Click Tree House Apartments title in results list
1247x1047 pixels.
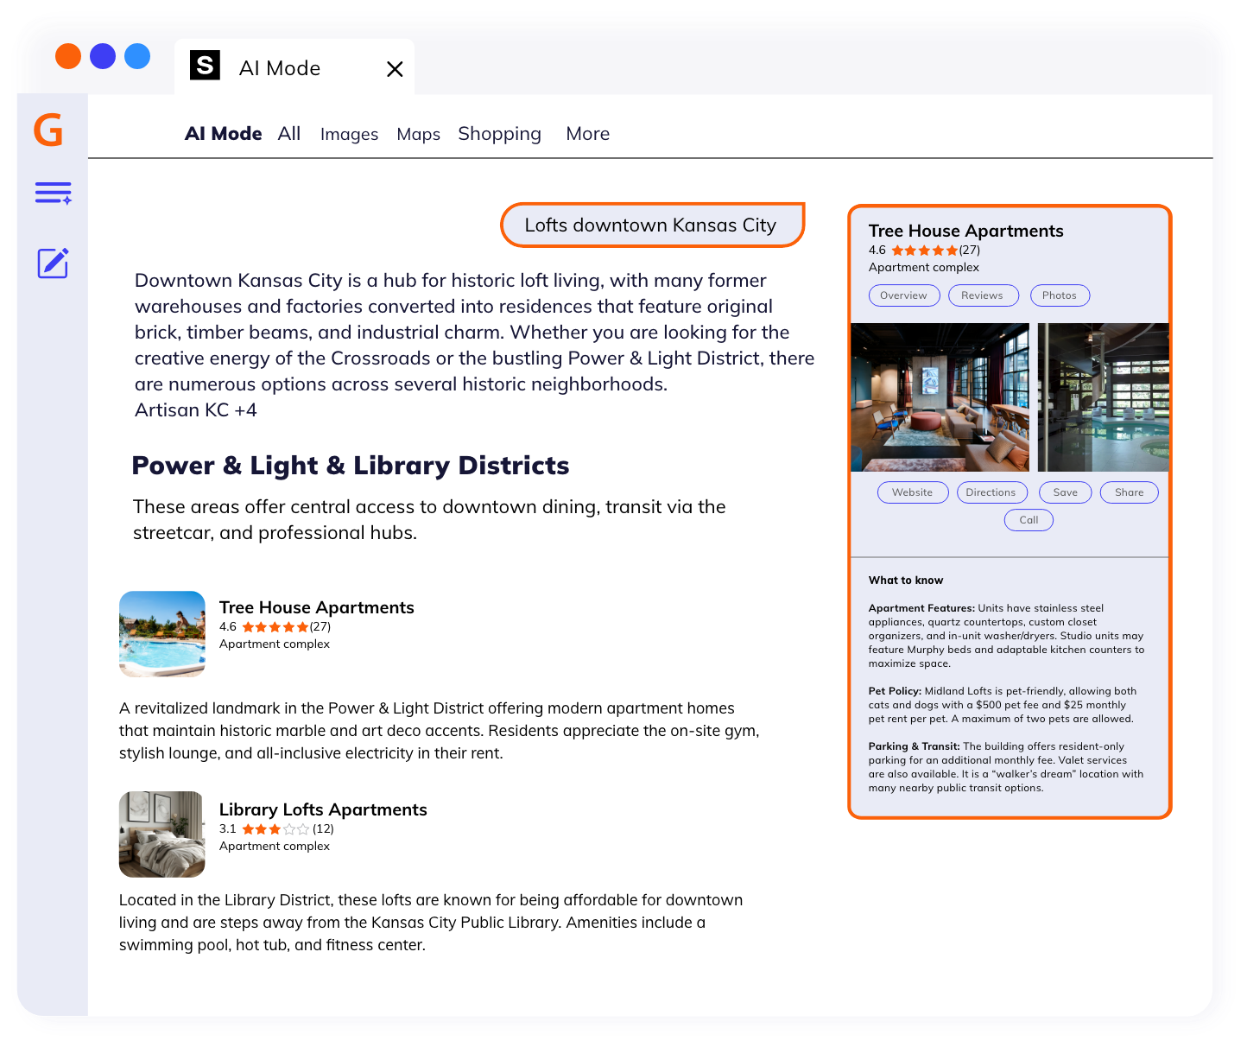pyautogui.click(x=317, y=607)
